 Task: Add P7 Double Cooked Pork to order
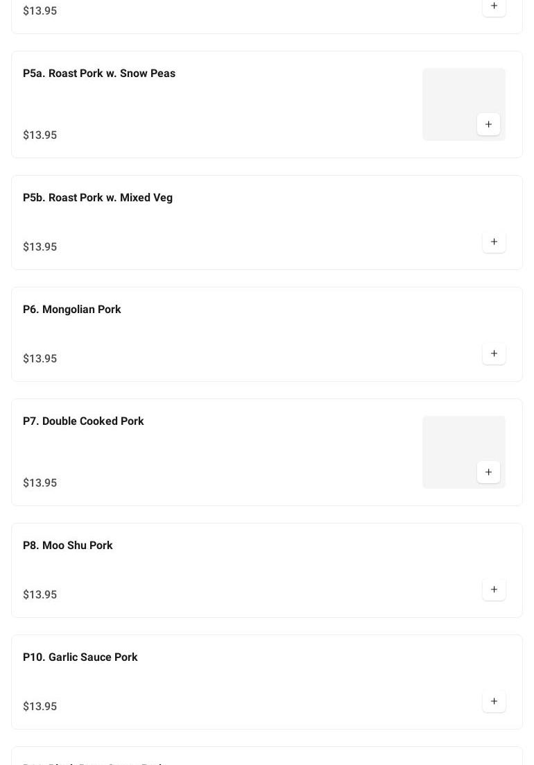click(x=488, y=472)
